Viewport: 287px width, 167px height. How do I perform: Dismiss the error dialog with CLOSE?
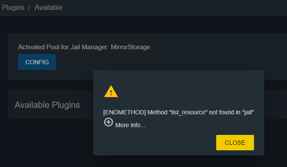pyautogui.click(x=235, y=143)
